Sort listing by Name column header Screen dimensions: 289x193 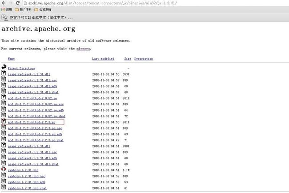click(x=11, y=59)
